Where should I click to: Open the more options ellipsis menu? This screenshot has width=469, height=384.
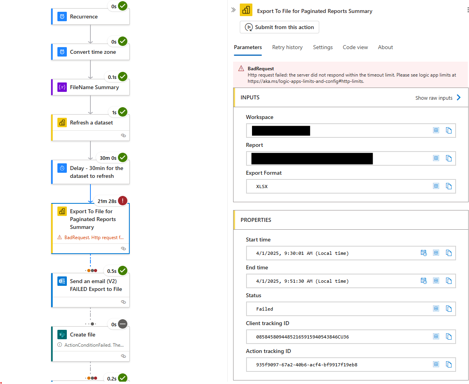tap(467, 10)
